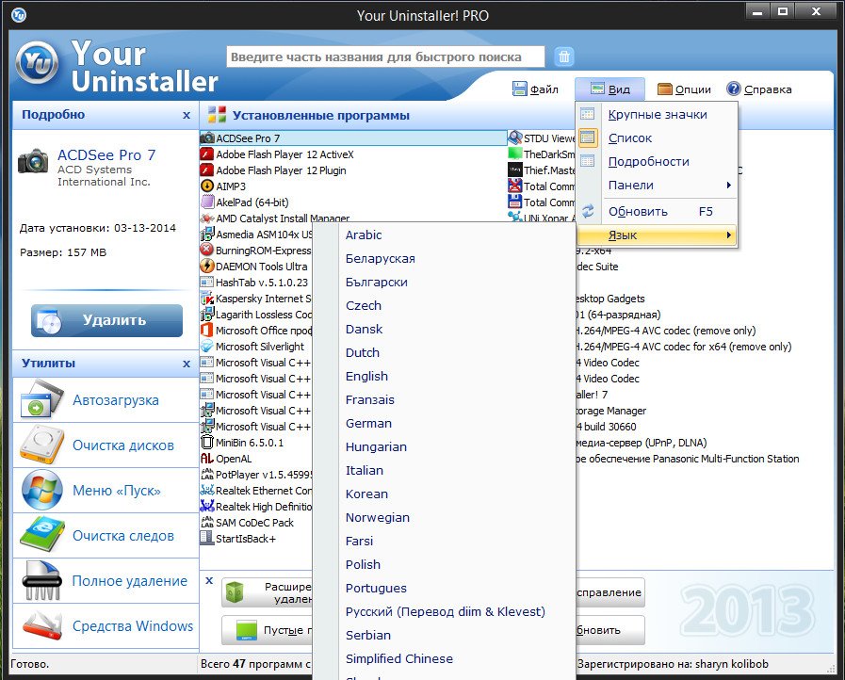The width and height of the screenshot is (845, 680).
Task: Click the Microsoft Silverlight icon
Action: [207, 346]
